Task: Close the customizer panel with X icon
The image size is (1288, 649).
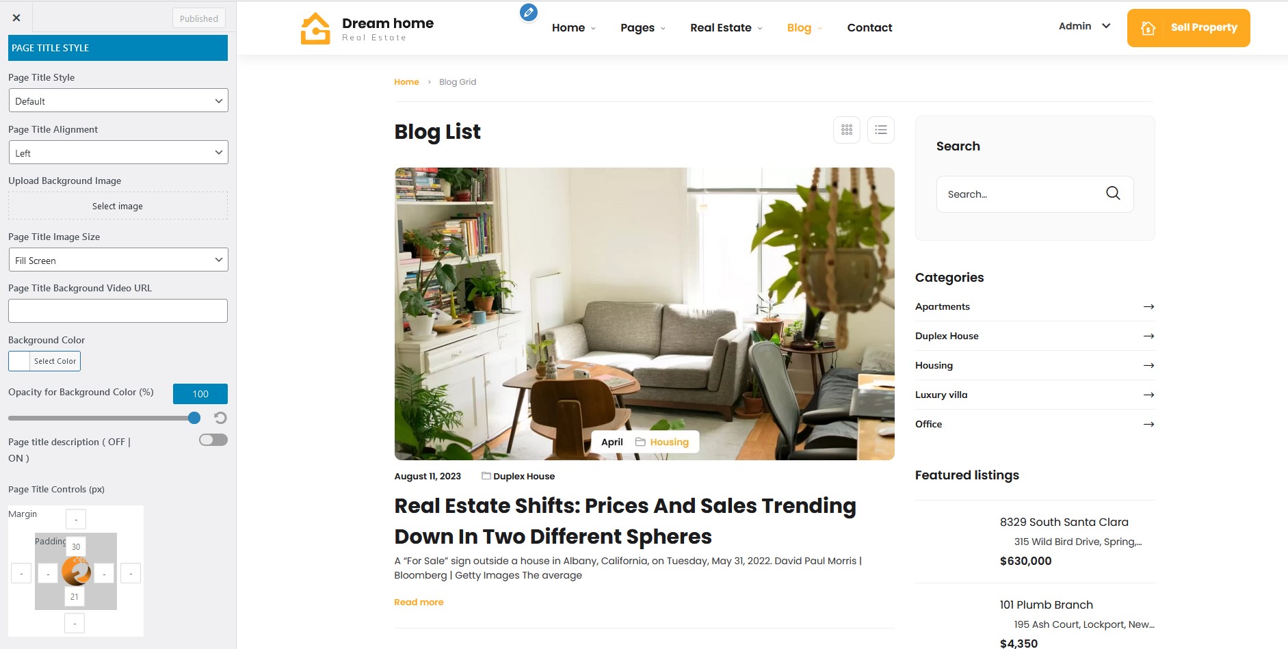Action: [x=16, y=18]
